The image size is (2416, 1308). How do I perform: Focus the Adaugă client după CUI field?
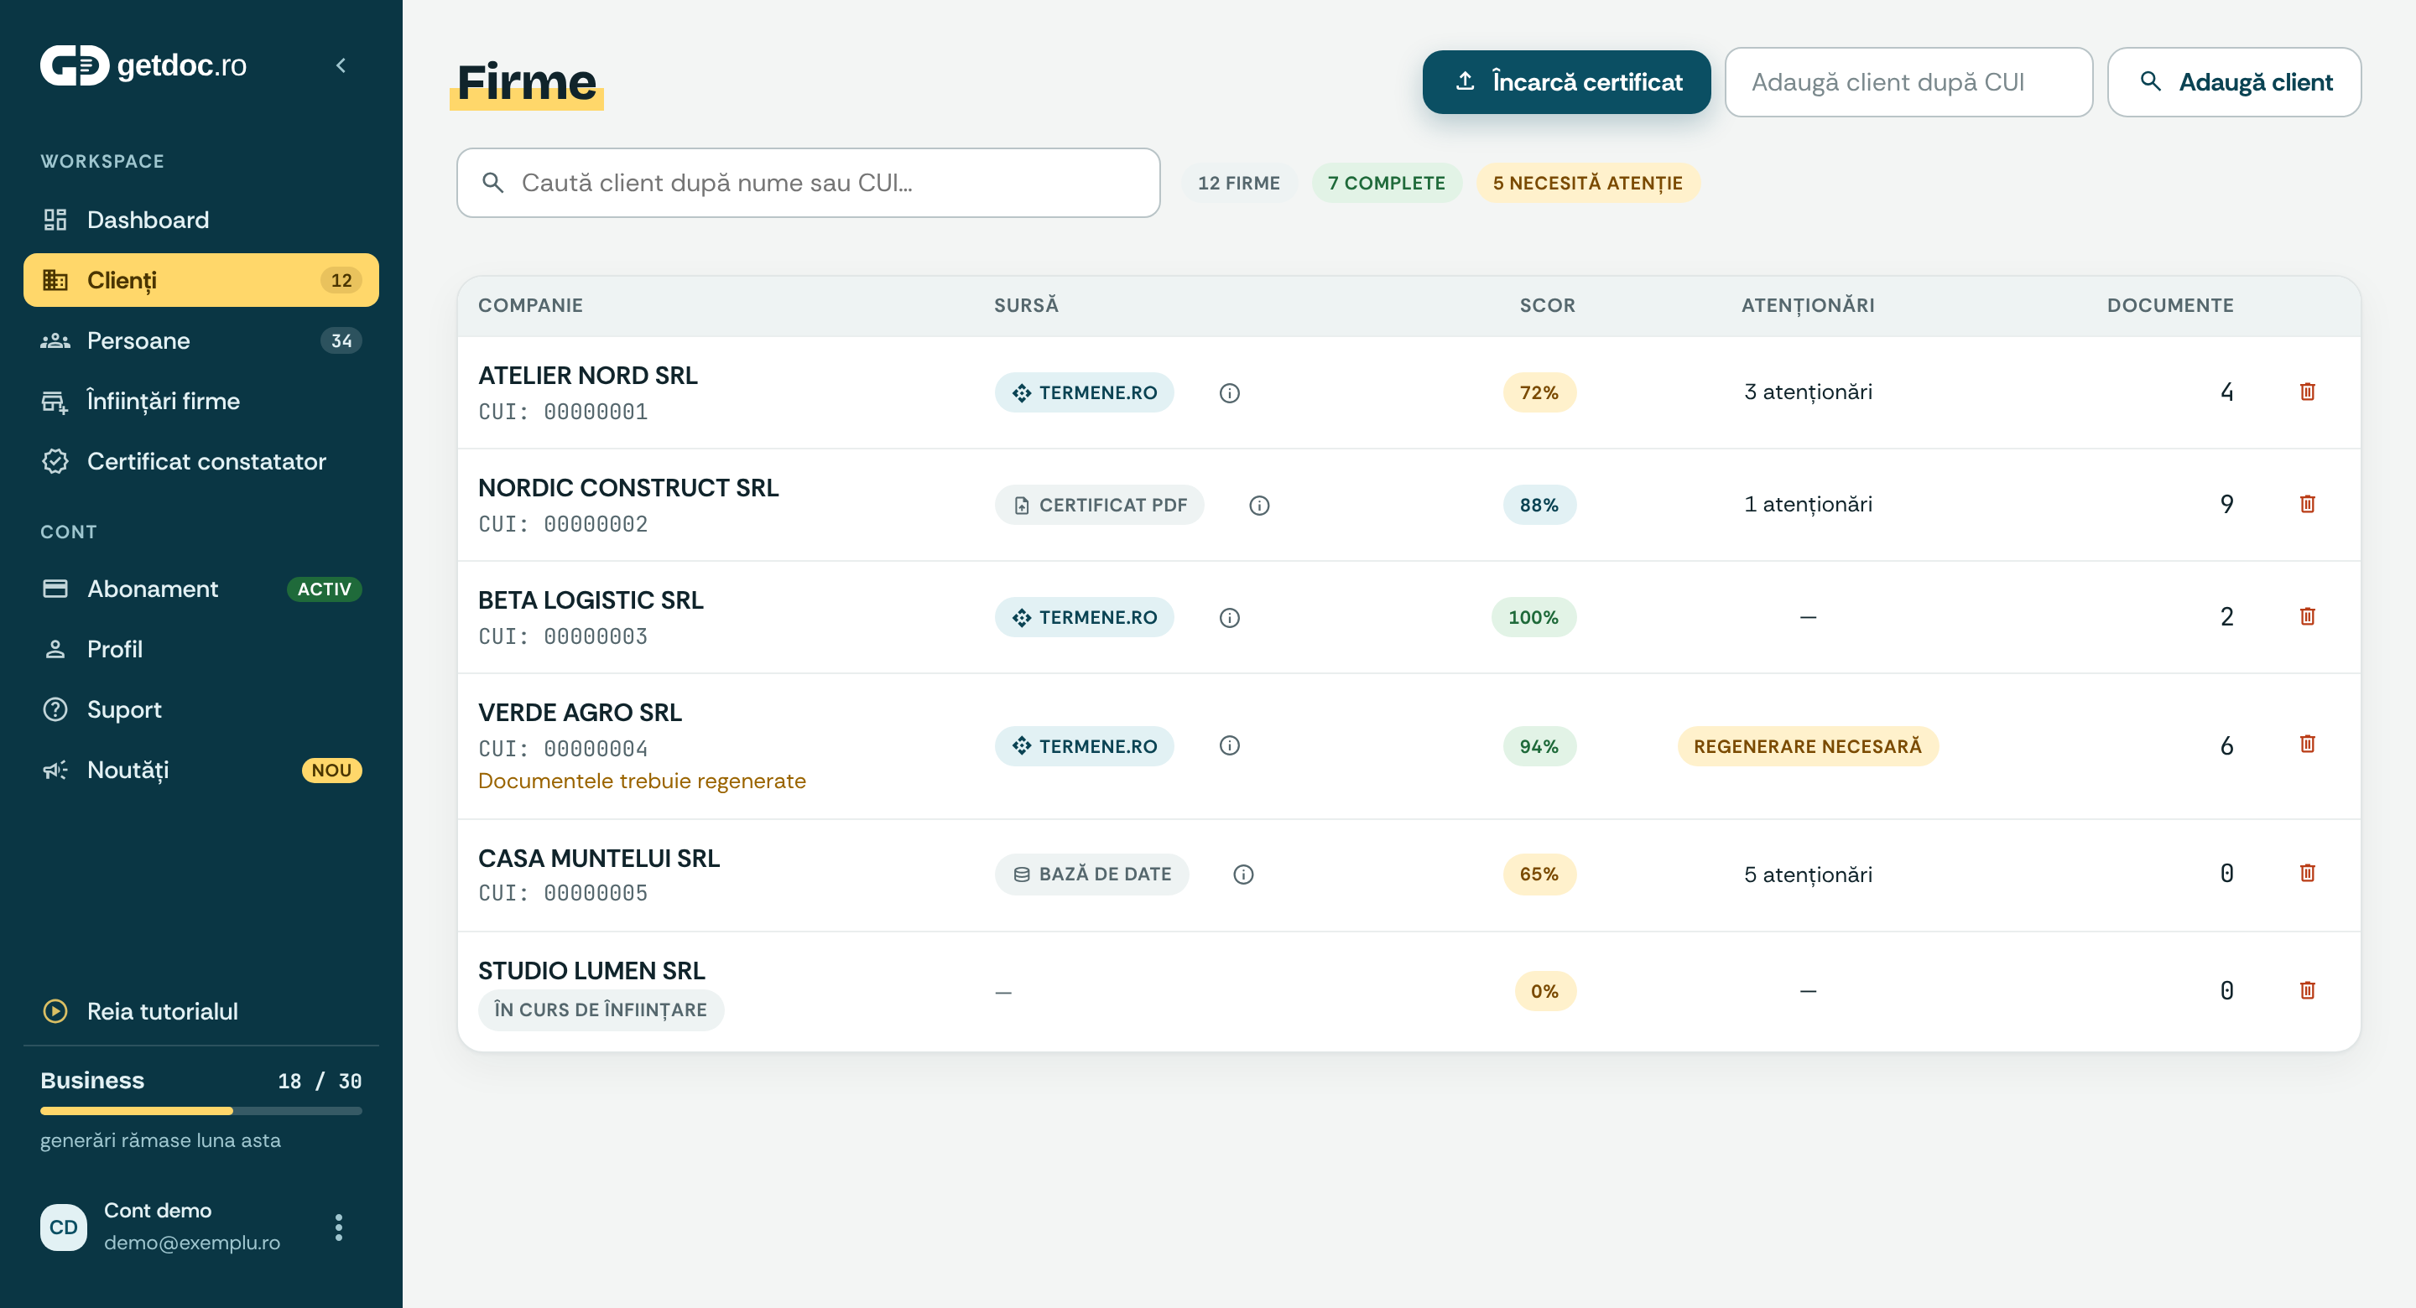click(x=1908, y=82)
